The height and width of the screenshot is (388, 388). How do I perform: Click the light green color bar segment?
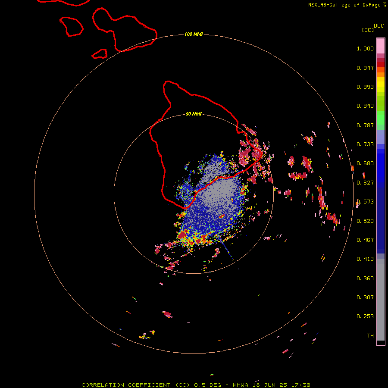click(381, 118)
